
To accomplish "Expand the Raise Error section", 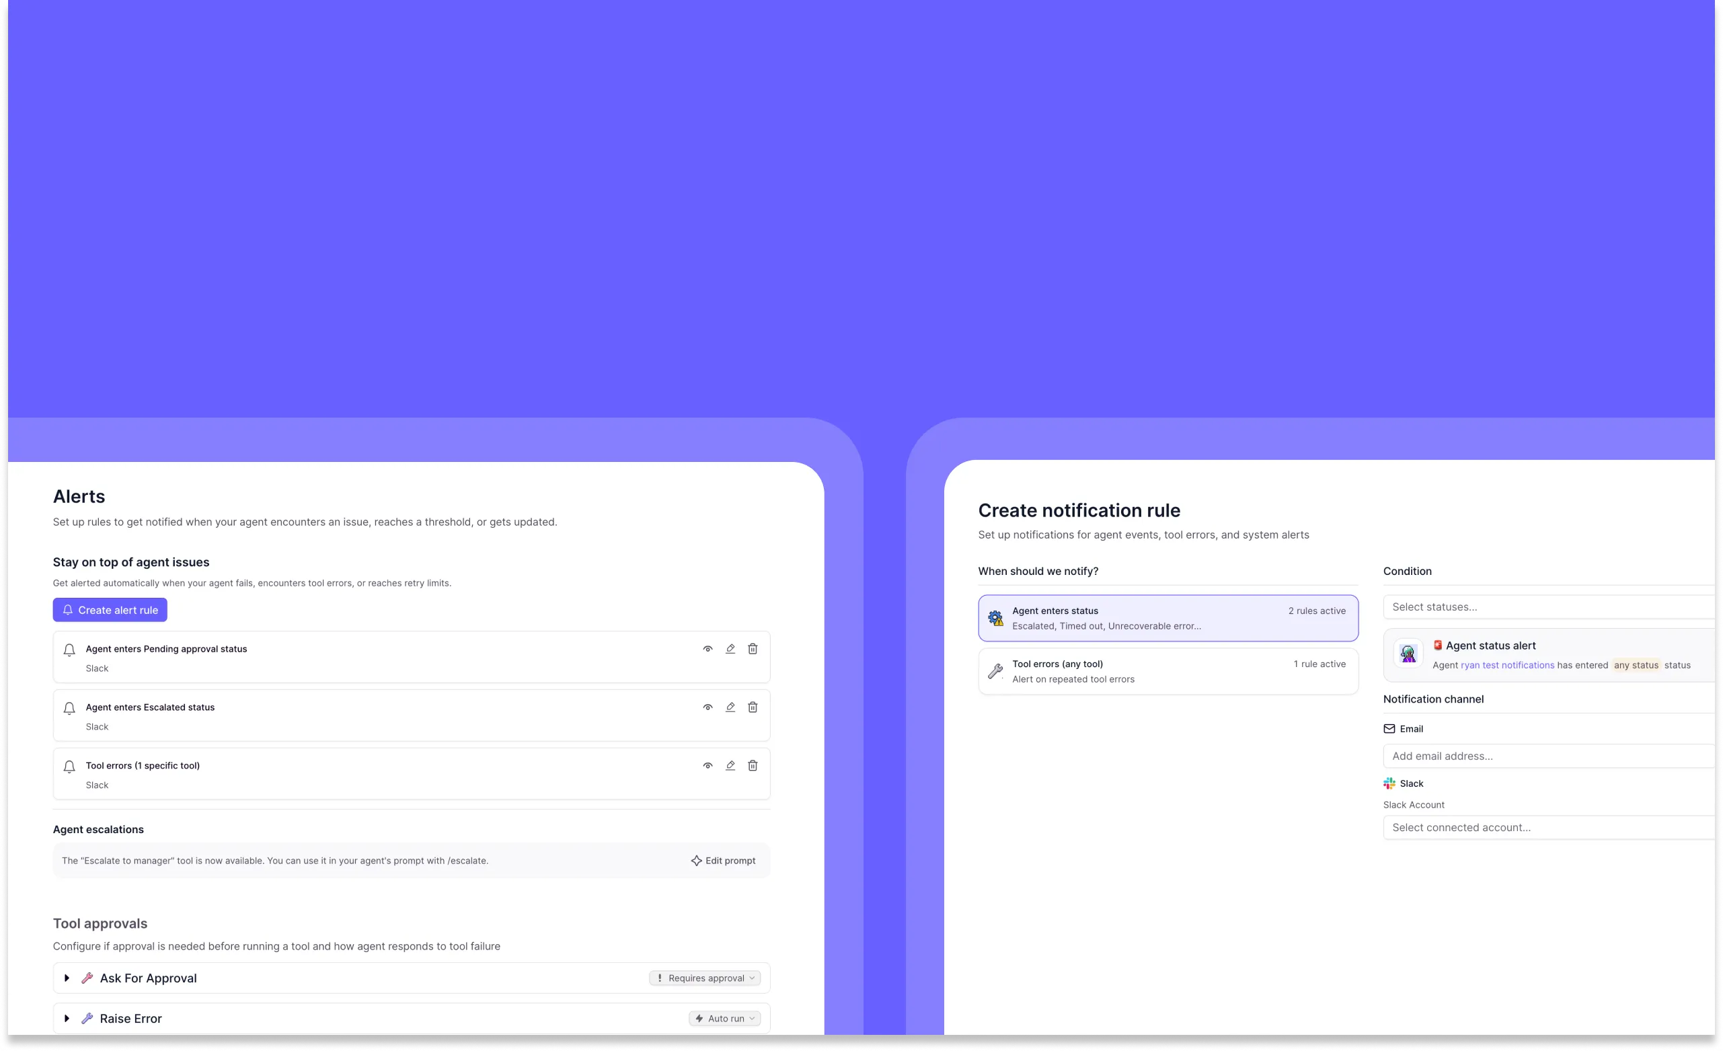I will [68, 1018].
